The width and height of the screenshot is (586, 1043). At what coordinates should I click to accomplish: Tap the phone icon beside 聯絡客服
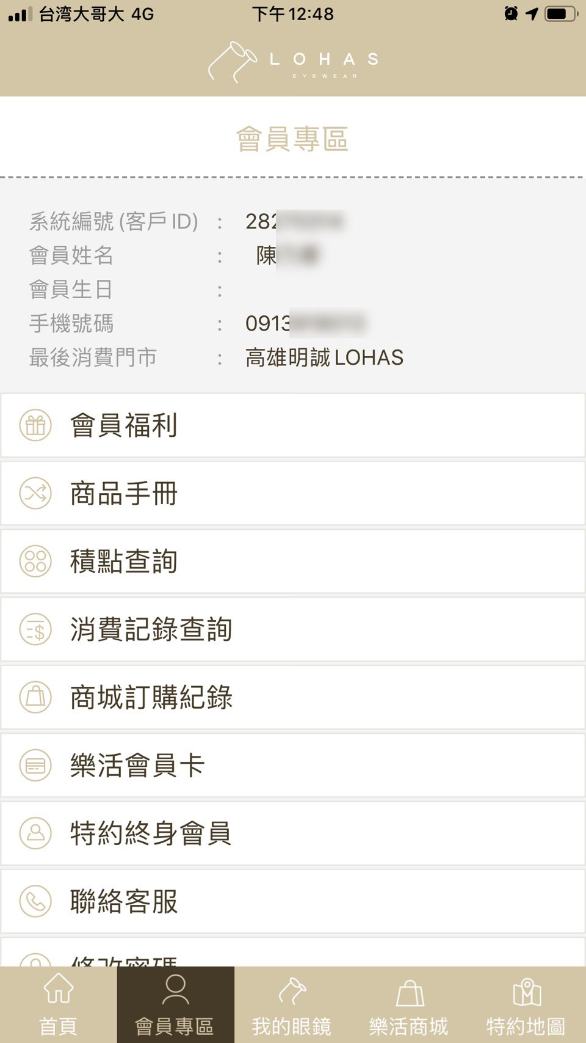tap(35, 901)
